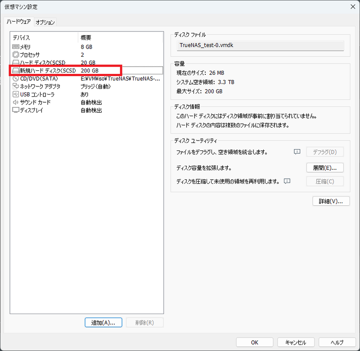Click the network adapter icon
Screen dimensions: 360x351
click(16, 86)
